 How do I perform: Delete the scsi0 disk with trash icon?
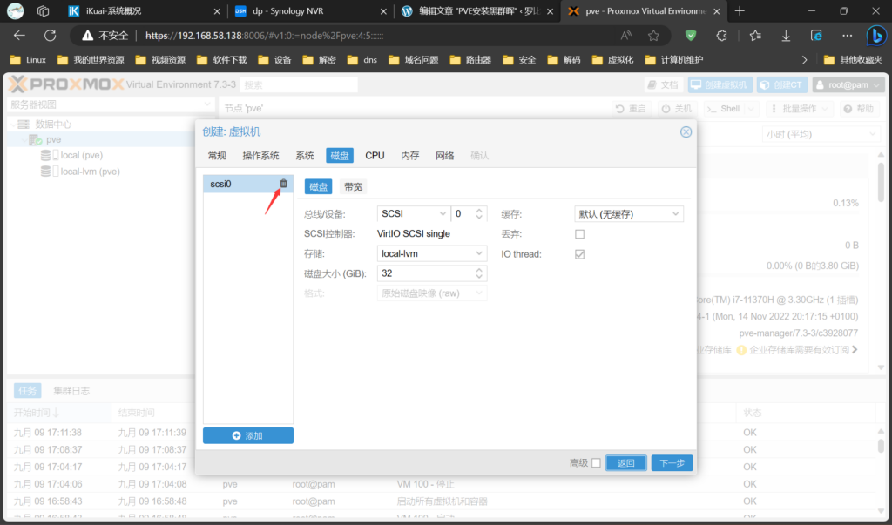pyautogui.click(x=283, y=184)
